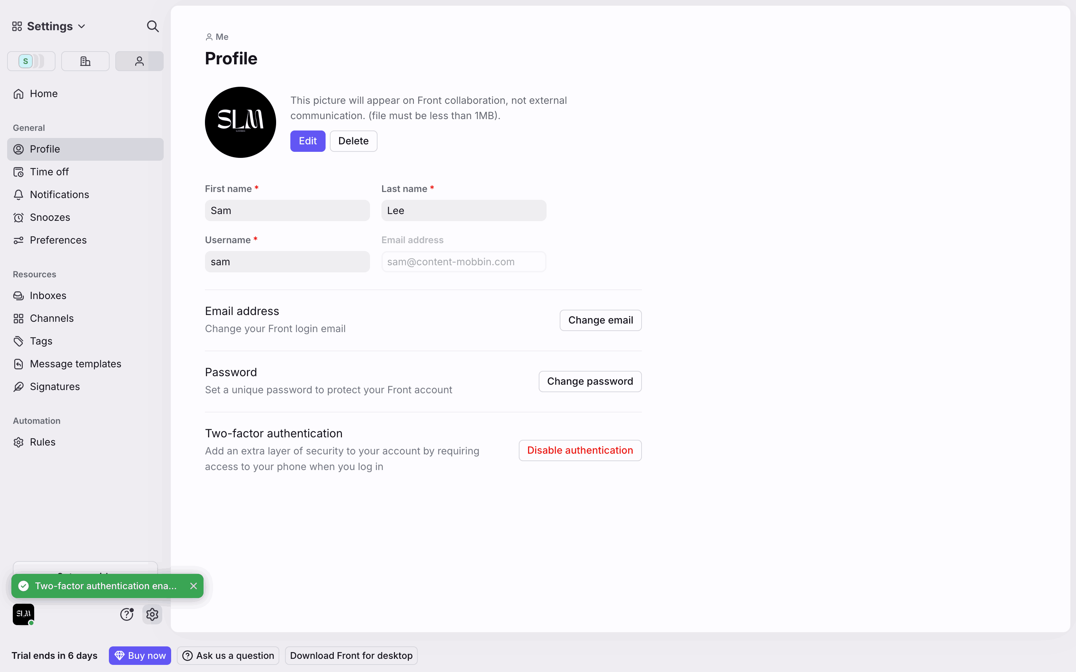Click into the First name field
This screenshot has height=672, width=1076.
pos(287,210)
